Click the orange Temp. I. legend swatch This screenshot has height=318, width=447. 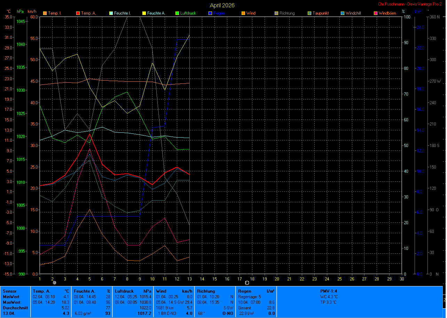45,13
